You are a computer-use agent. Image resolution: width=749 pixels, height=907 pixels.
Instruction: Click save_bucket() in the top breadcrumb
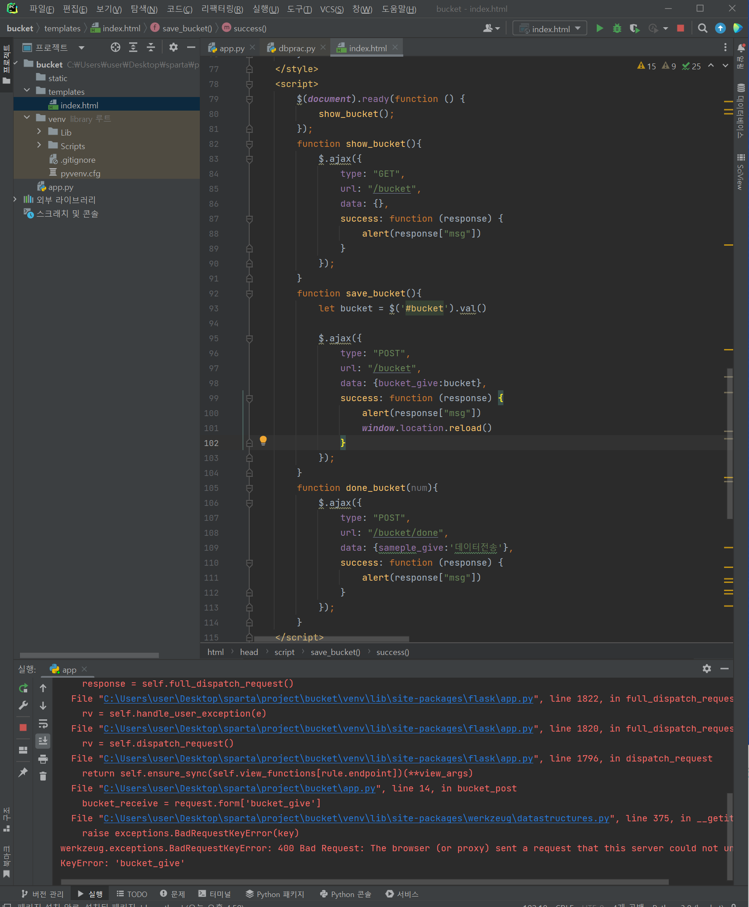click(187, 28)
